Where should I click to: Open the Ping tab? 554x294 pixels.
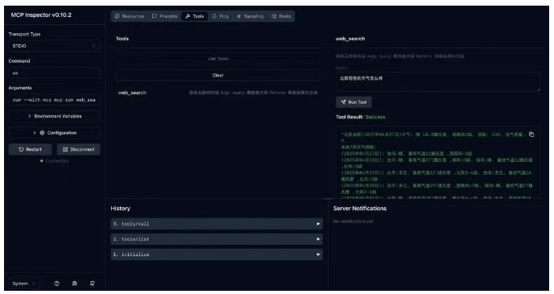pyautogui.click(x=221, y=16)
